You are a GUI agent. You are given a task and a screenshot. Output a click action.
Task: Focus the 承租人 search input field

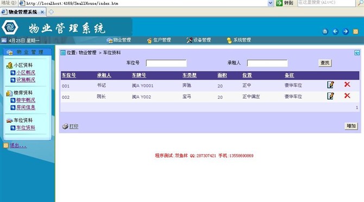tap(267, 63)
